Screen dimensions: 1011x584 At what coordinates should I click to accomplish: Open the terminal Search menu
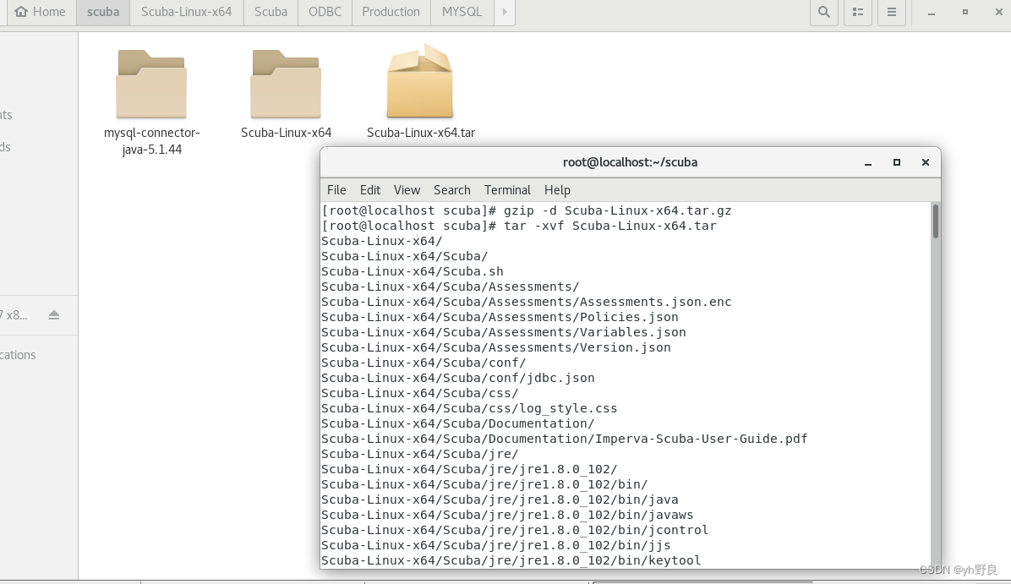[x=452, y=190]
